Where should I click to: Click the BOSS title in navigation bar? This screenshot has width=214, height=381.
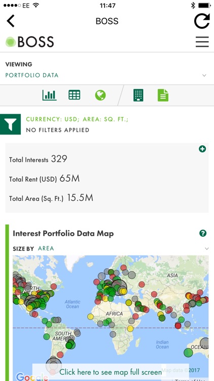pos(107,21)
